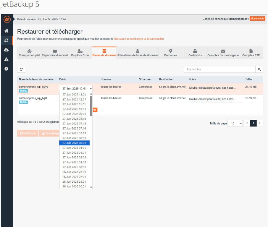
Task: Click the JetBackup logo icon in sidebar
Action: 6,19
